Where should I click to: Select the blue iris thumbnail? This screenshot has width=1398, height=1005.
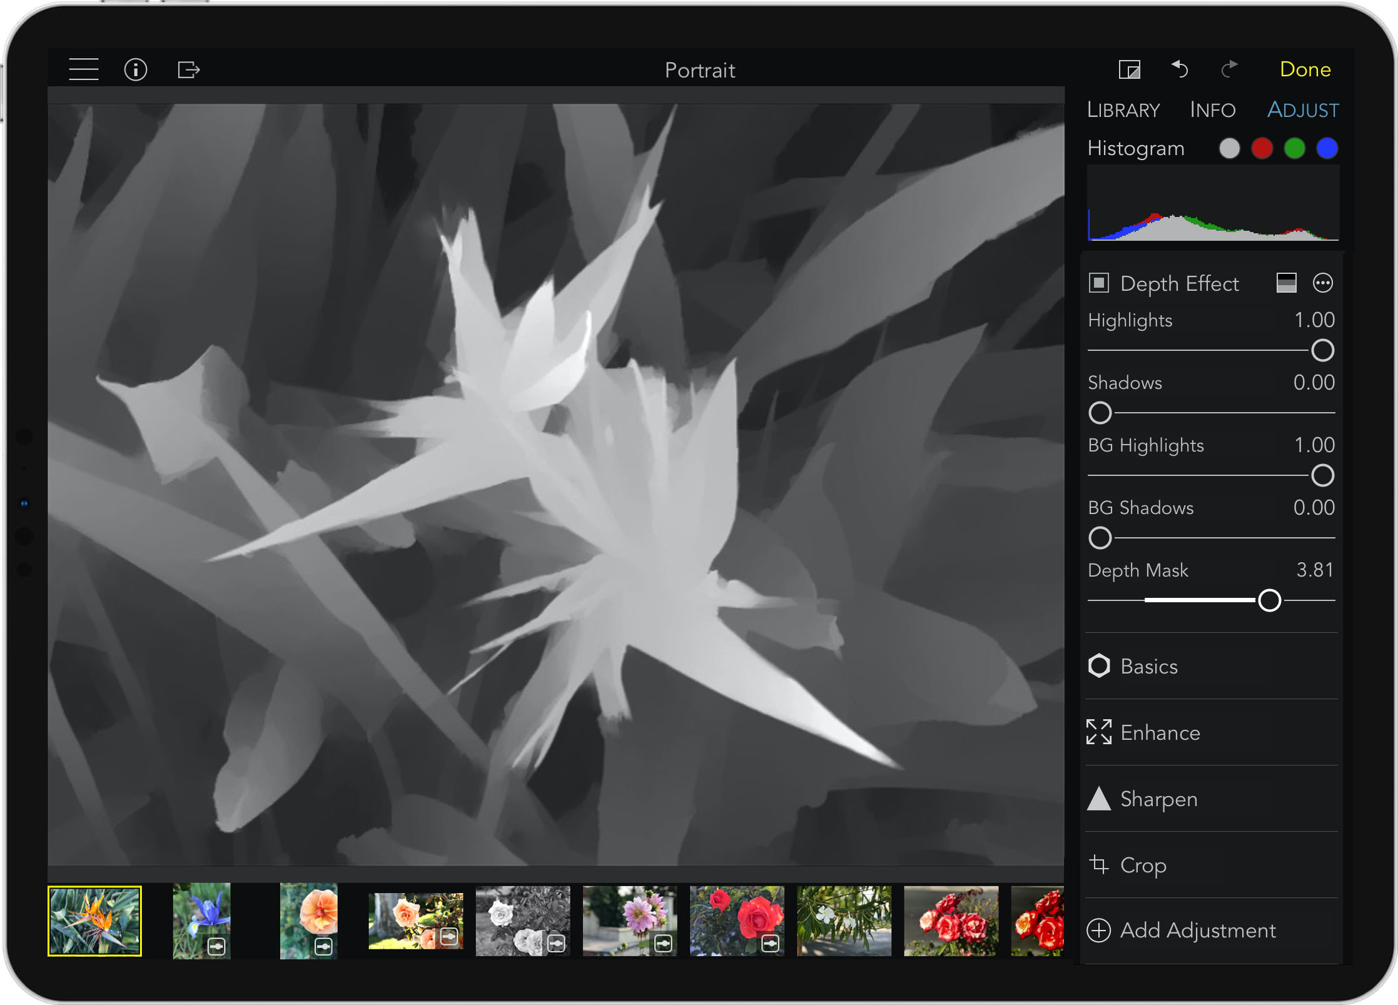[201, 921]
